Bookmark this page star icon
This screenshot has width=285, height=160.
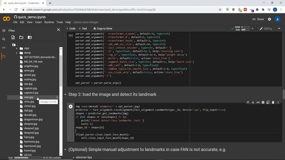pos(220,10)
